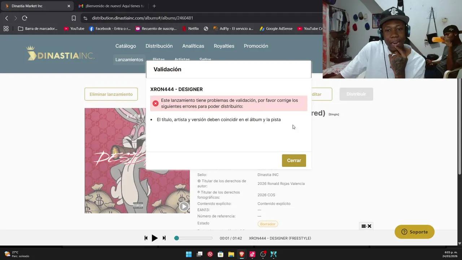Open Recuento de suscrip... bookmark
This screenshot has height=260, width=462.
point(156,29)
